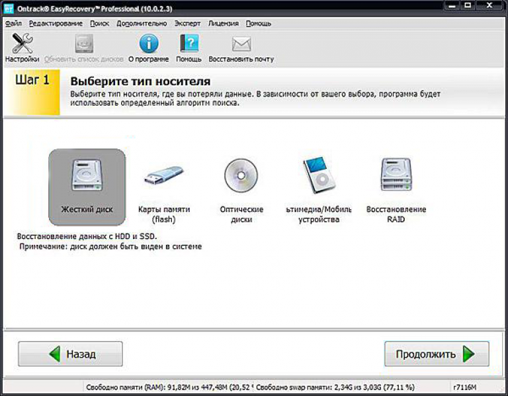Click the Обновить список дисков drive icon
This screenshot has height=396, width=508.
coord(84,44)
